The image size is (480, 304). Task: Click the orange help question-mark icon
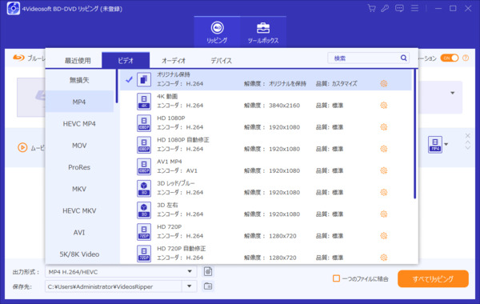coord(466,58)
